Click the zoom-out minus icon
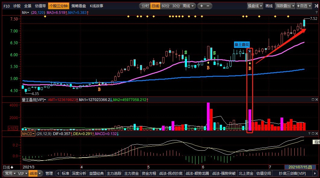This screenshot has width=320, height=178. coord(208,6)
